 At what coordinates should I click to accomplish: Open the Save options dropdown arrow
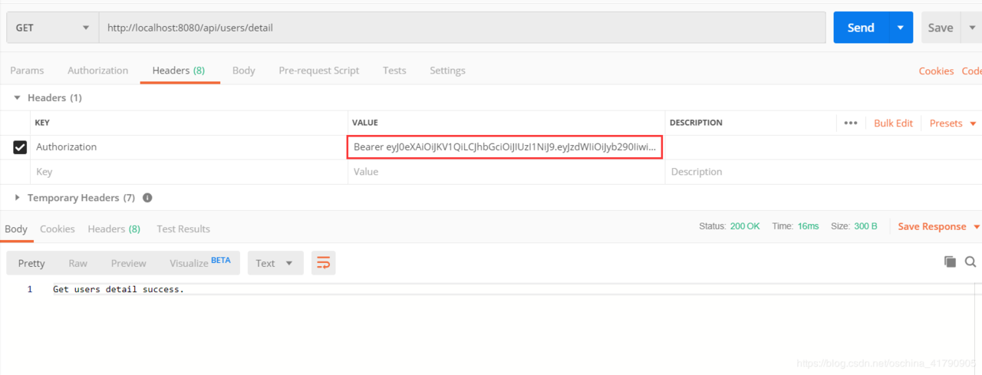(x=972, y=28)
